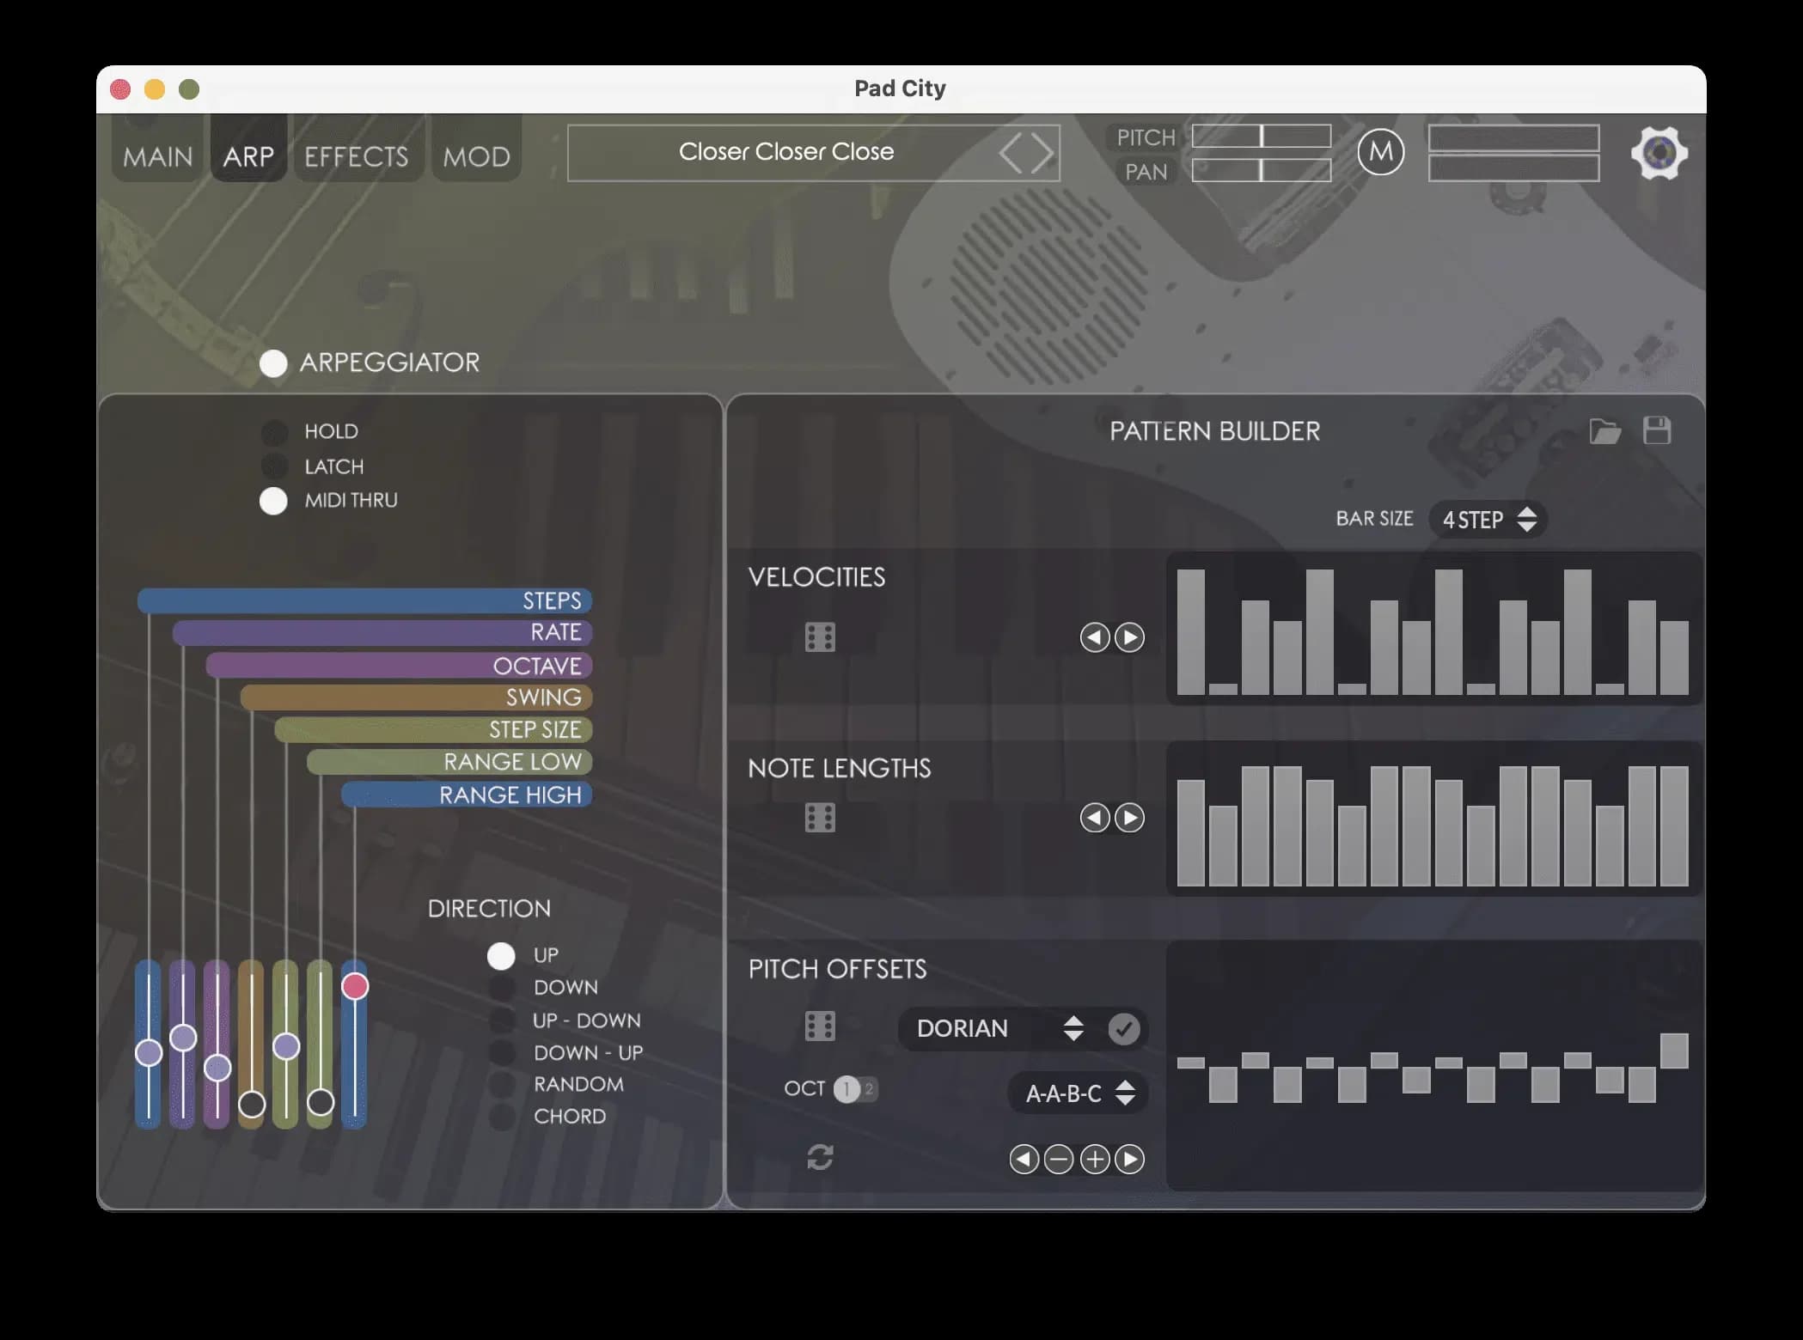Image resolution: width=1803 pixels, height=1340 pixels.
Task: Click the M mono button
Action: pos(1380,152)
